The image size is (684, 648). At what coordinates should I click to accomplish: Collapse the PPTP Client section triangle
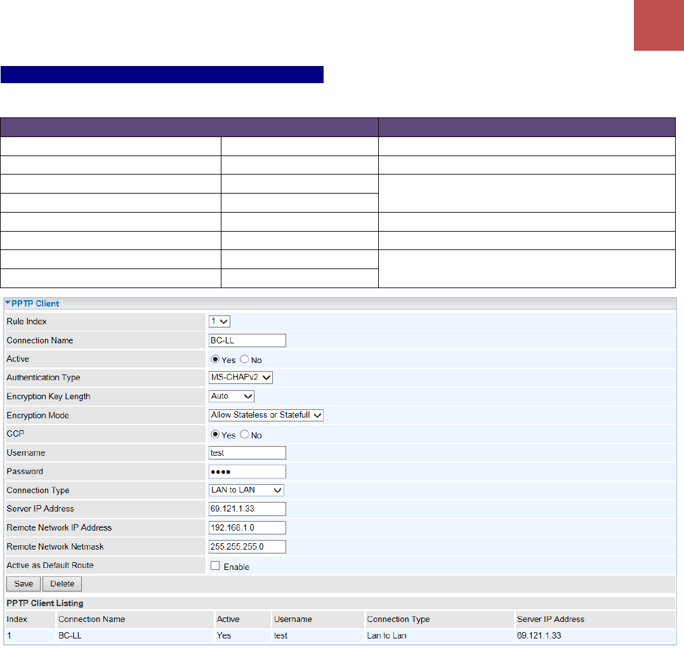tap(8, 303)
